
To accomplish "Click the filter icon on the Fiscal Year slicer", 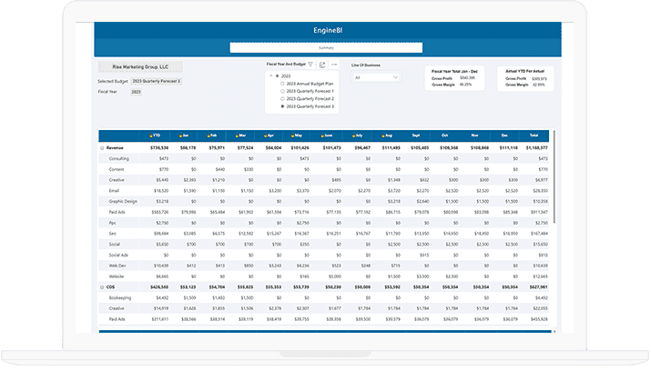I will coord(310,65).
